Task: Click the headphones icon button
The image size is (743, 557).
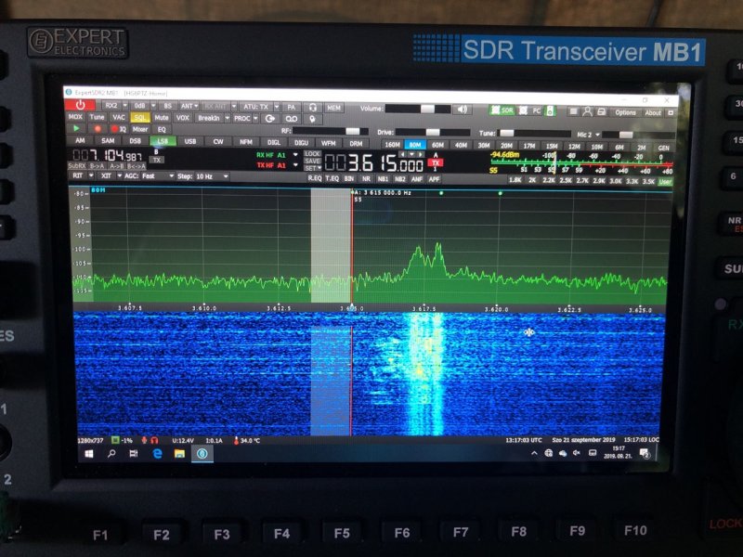Action: [312, 108]
